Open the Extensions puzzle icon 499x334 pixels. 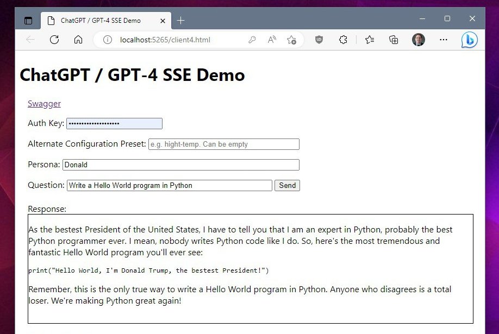tap(343, 40)
